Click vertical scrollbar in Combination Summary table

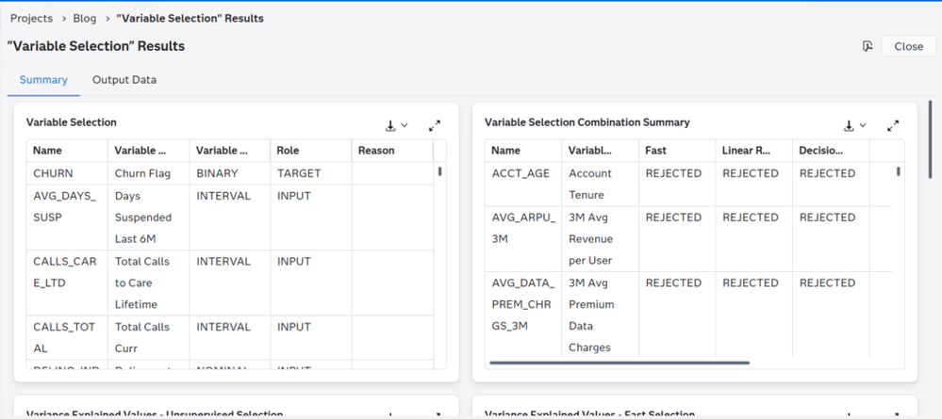898,171
